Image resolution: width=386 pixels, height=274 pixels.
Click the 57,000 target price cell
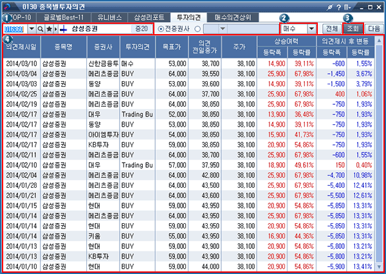[172, 165]
